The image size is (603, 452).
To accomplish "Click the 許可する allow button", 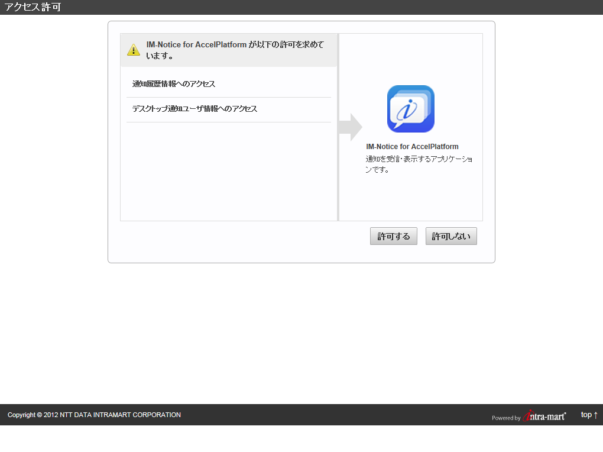I will 393,236.
